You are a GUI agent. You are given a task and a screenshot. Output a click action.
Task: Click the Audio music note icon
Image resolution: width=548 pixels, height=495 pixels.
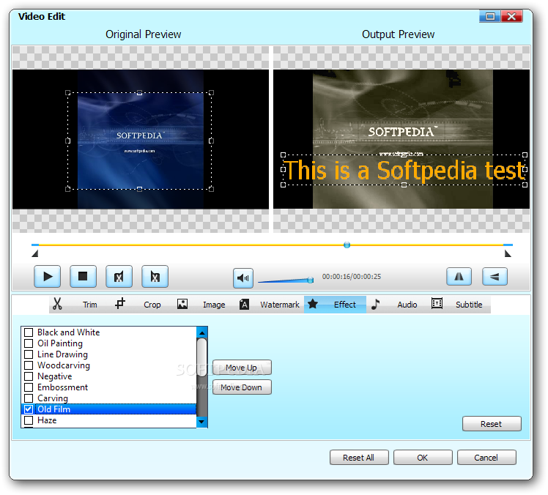click(375, 304)
